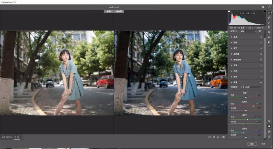
Task: Expand the 光学 panel
Action: (x=231, y=65)
